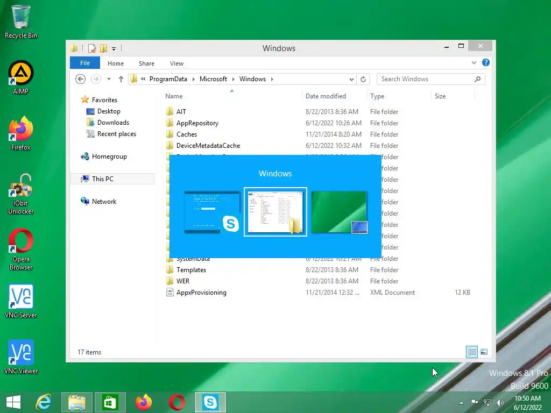Viewport: 551px width, 413px height.
Task: Open VNC Viewer desktop shortcut
Action: click(x=21, y=357)
